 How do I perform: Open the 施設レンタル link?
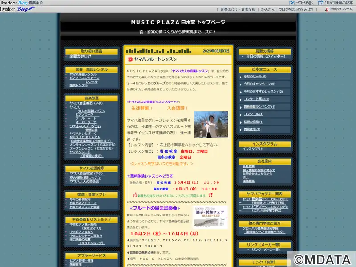tap(79, 85)
